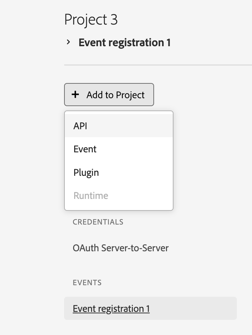Open the Add to Project dropdown button
This screenshot has width=252, height=335.
point(109,95)
